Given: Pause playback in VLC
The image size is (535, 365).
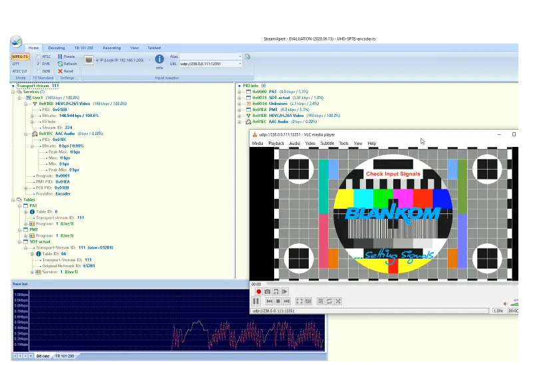Looking at the screenshot, I should click(256, 301).
